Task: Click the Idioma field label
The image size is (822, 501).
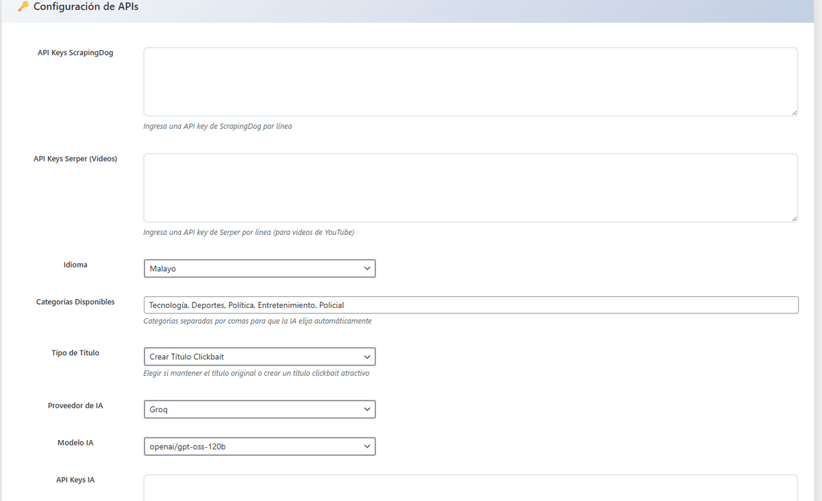Action: click(75, 265)
